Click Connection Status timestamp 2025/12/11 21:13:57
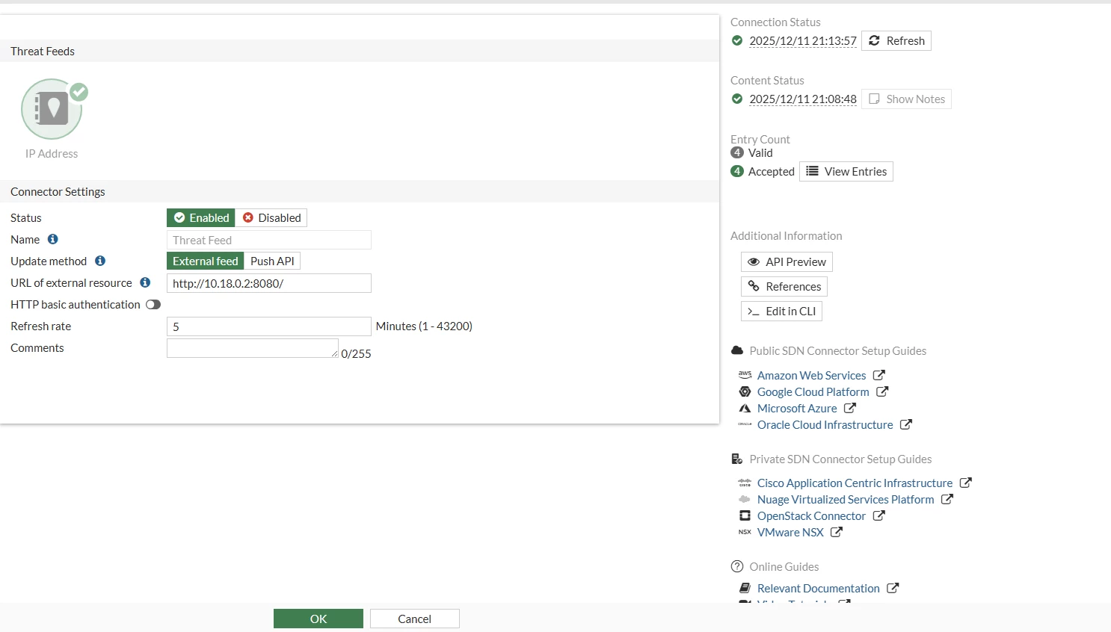 [x=803, y=40]
